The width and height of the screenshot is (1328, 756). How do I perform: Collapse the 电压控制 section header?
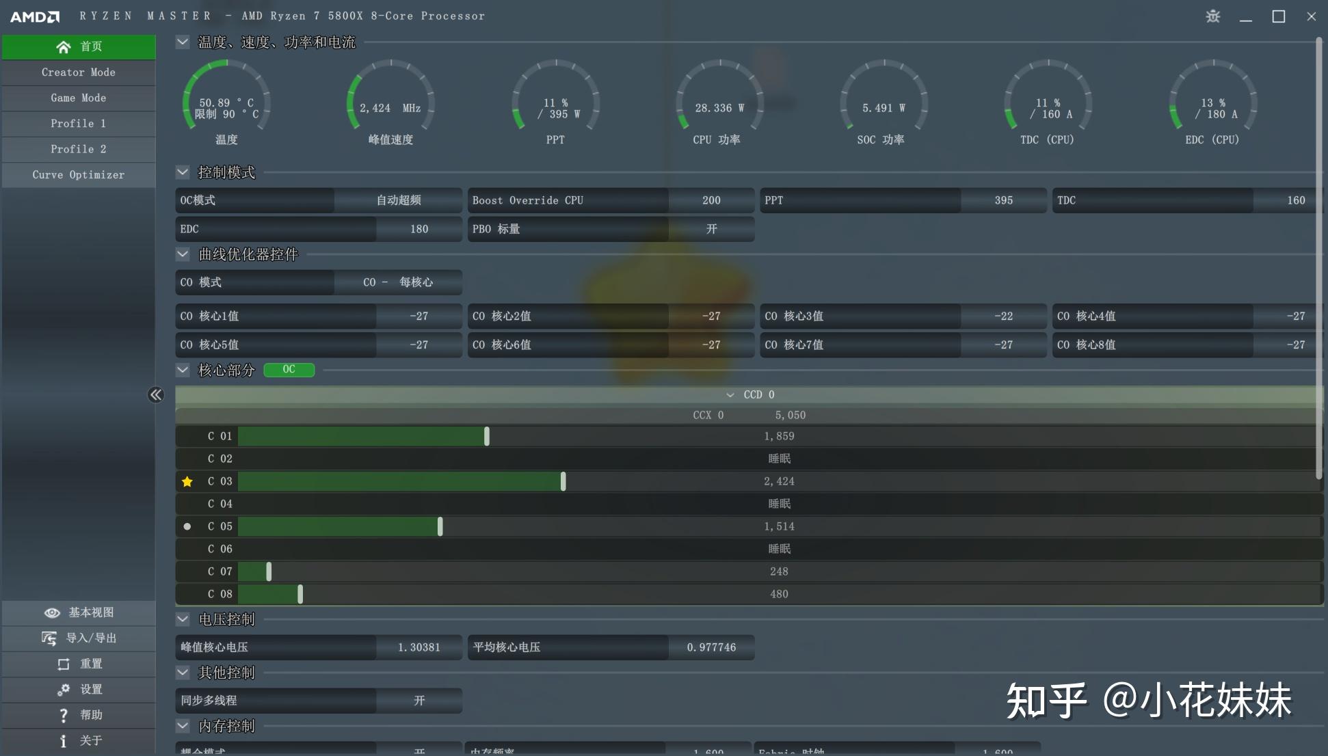183,619
